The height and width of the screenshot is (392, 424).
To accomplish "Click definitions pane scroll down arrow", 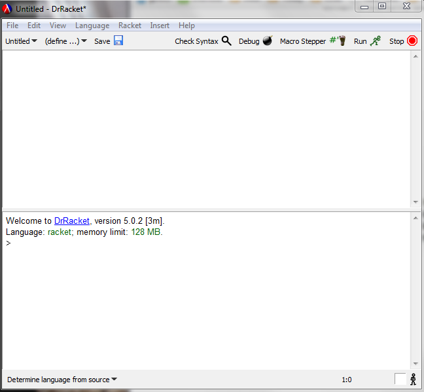I will [415, 202].
